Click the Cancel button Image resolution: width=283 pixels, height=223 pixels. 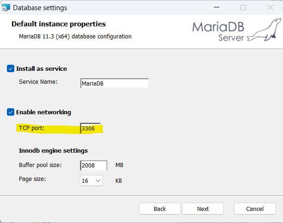(255, 209)
